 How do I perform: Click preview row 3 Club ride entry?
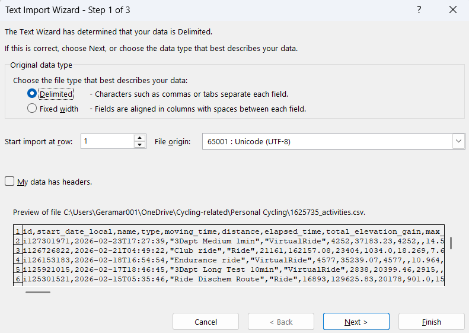[231, 251]
